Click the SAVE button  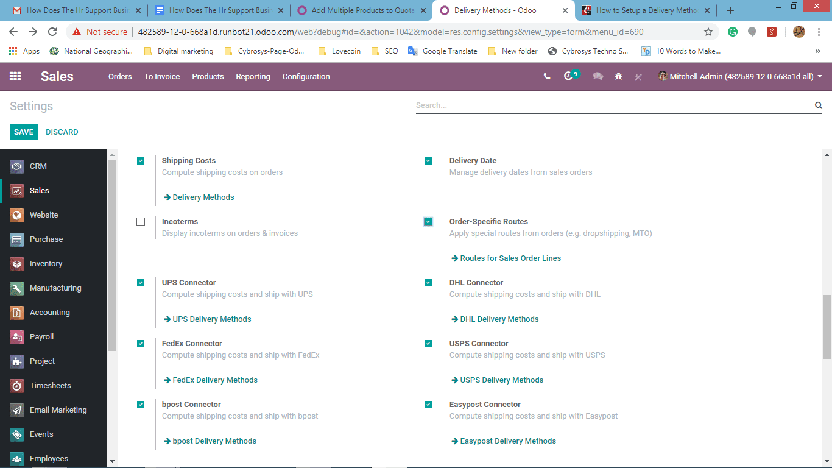24,132
